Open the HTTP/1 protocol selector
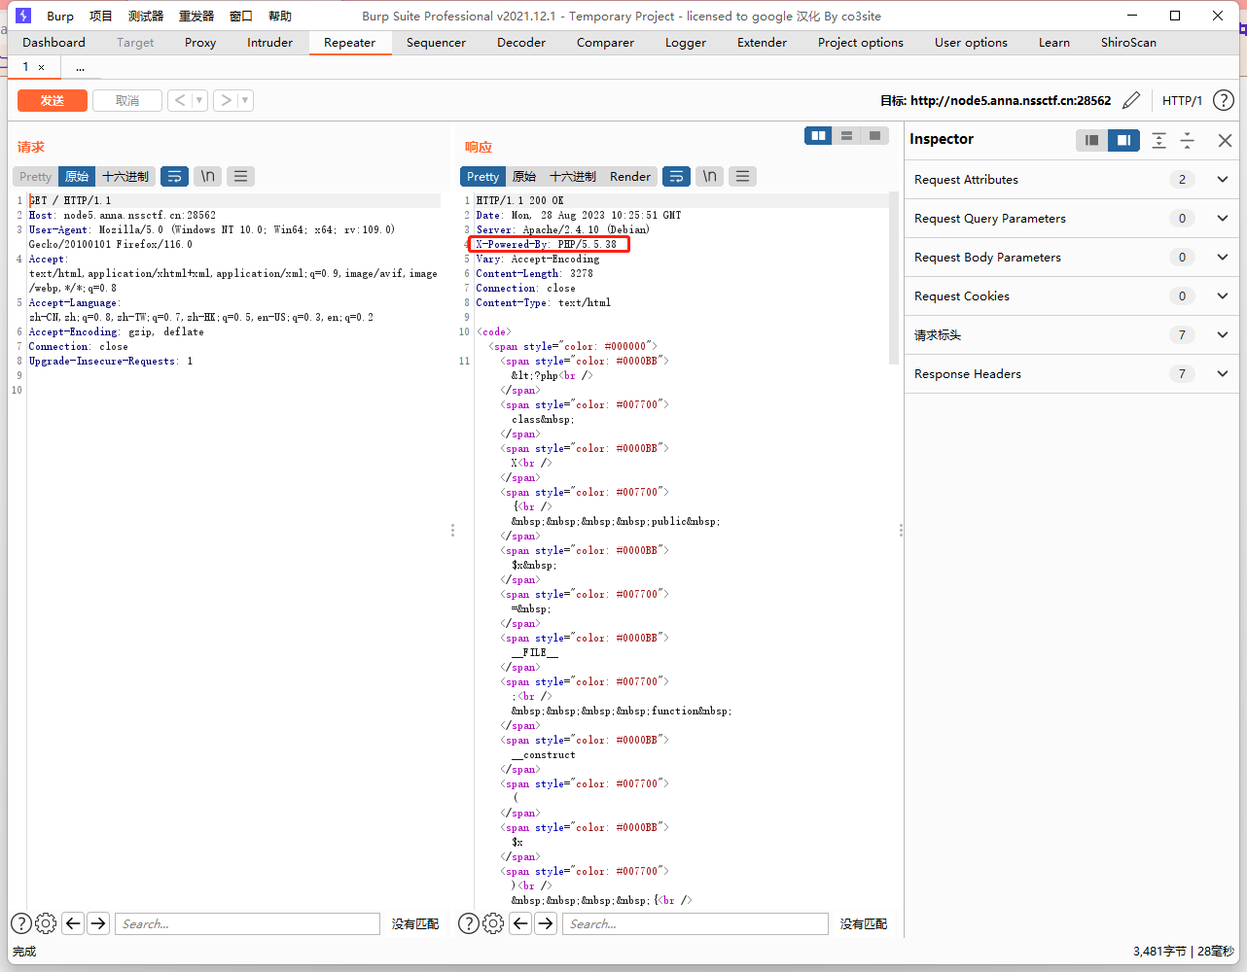The width and height of the screenshot is (1247, 972). pyautogui.click(x=1182, y=100)
